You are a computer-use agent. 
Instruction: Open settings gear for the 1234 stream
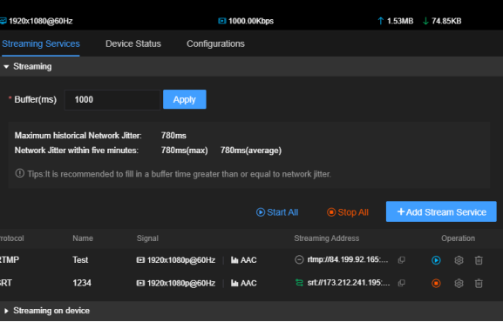[459, 283]
